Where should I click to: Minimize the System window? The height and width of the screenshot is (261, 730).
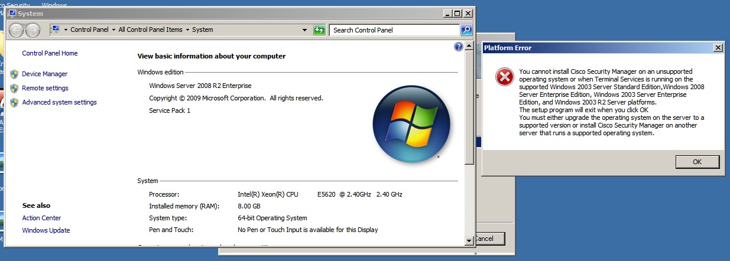[447, 13]
